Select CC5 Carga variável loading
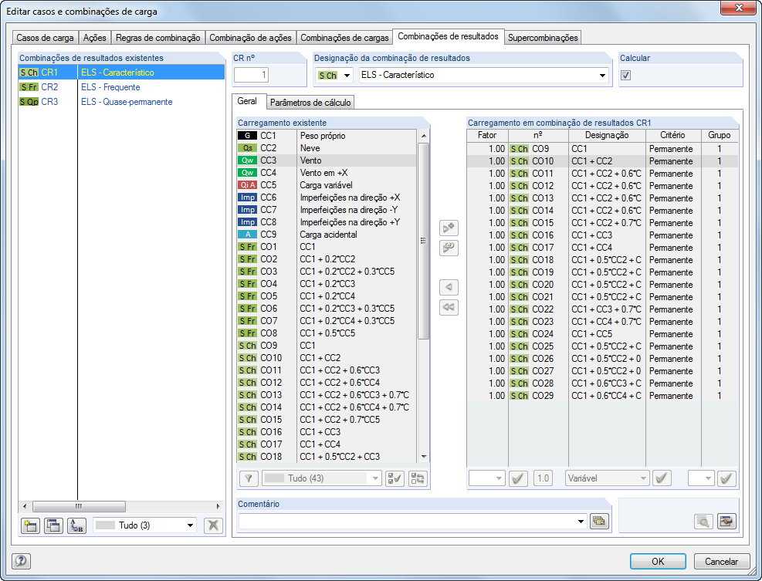The width and height of the screenshot is (762, 581). 327,185
